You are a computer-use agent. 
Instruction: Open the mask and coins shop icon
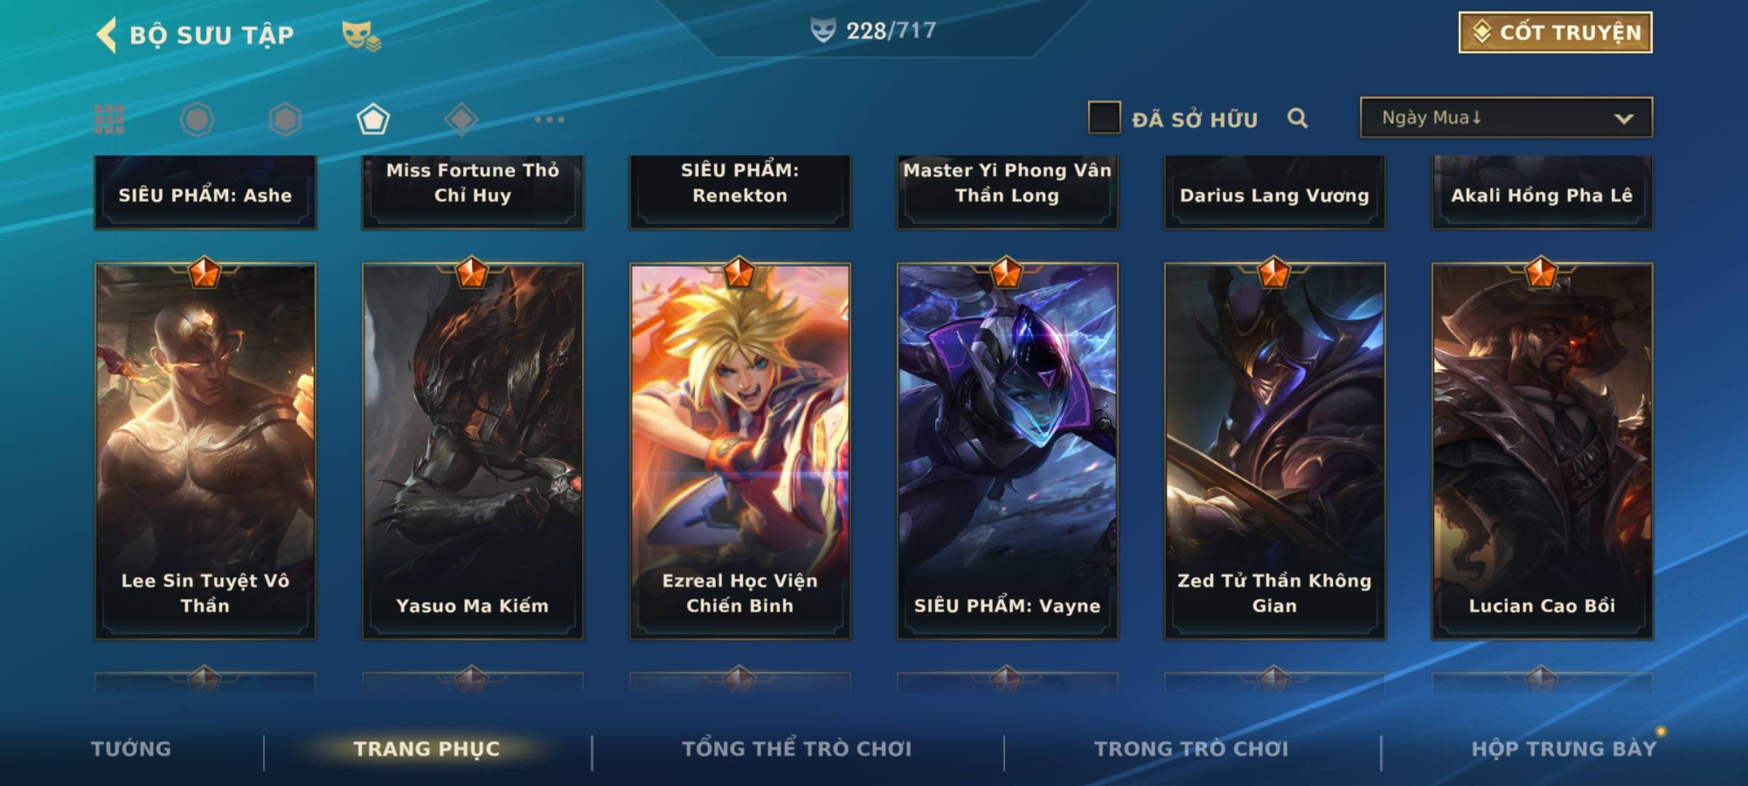coord(361,35)
